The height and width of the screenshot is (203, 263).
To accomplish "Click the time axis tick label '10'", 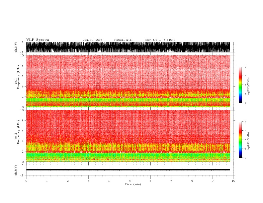I will [233, 181].
